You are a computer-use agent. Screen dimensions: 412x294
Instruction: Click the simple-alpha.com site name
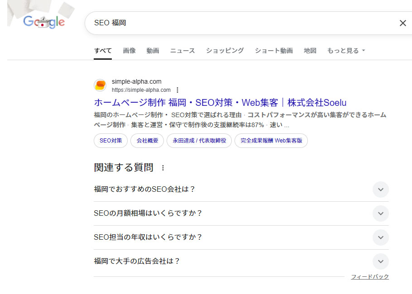pyautogui.click(x=137, y=81)
